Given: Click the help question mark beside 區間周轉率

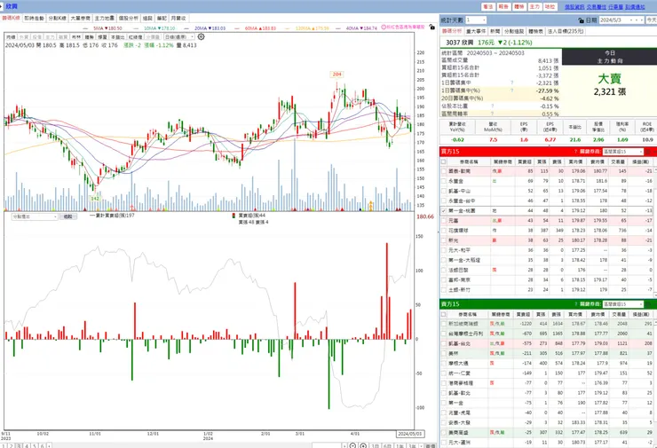Looking at the screenshot, I should coord(493,114).
